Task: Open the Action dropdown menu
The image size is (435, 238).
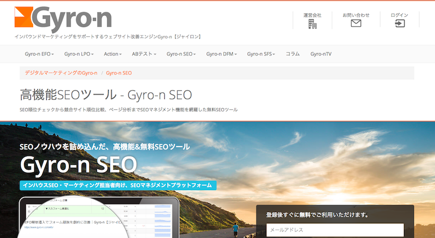Action: coord(113,54)
